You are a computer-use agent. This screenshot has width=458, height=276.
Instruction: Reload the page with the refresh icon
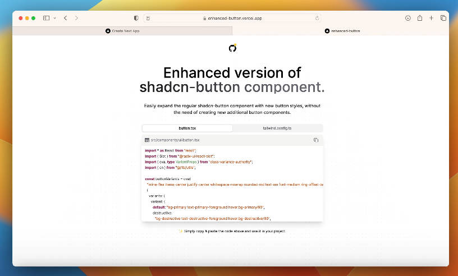click(x=317, y=18)
